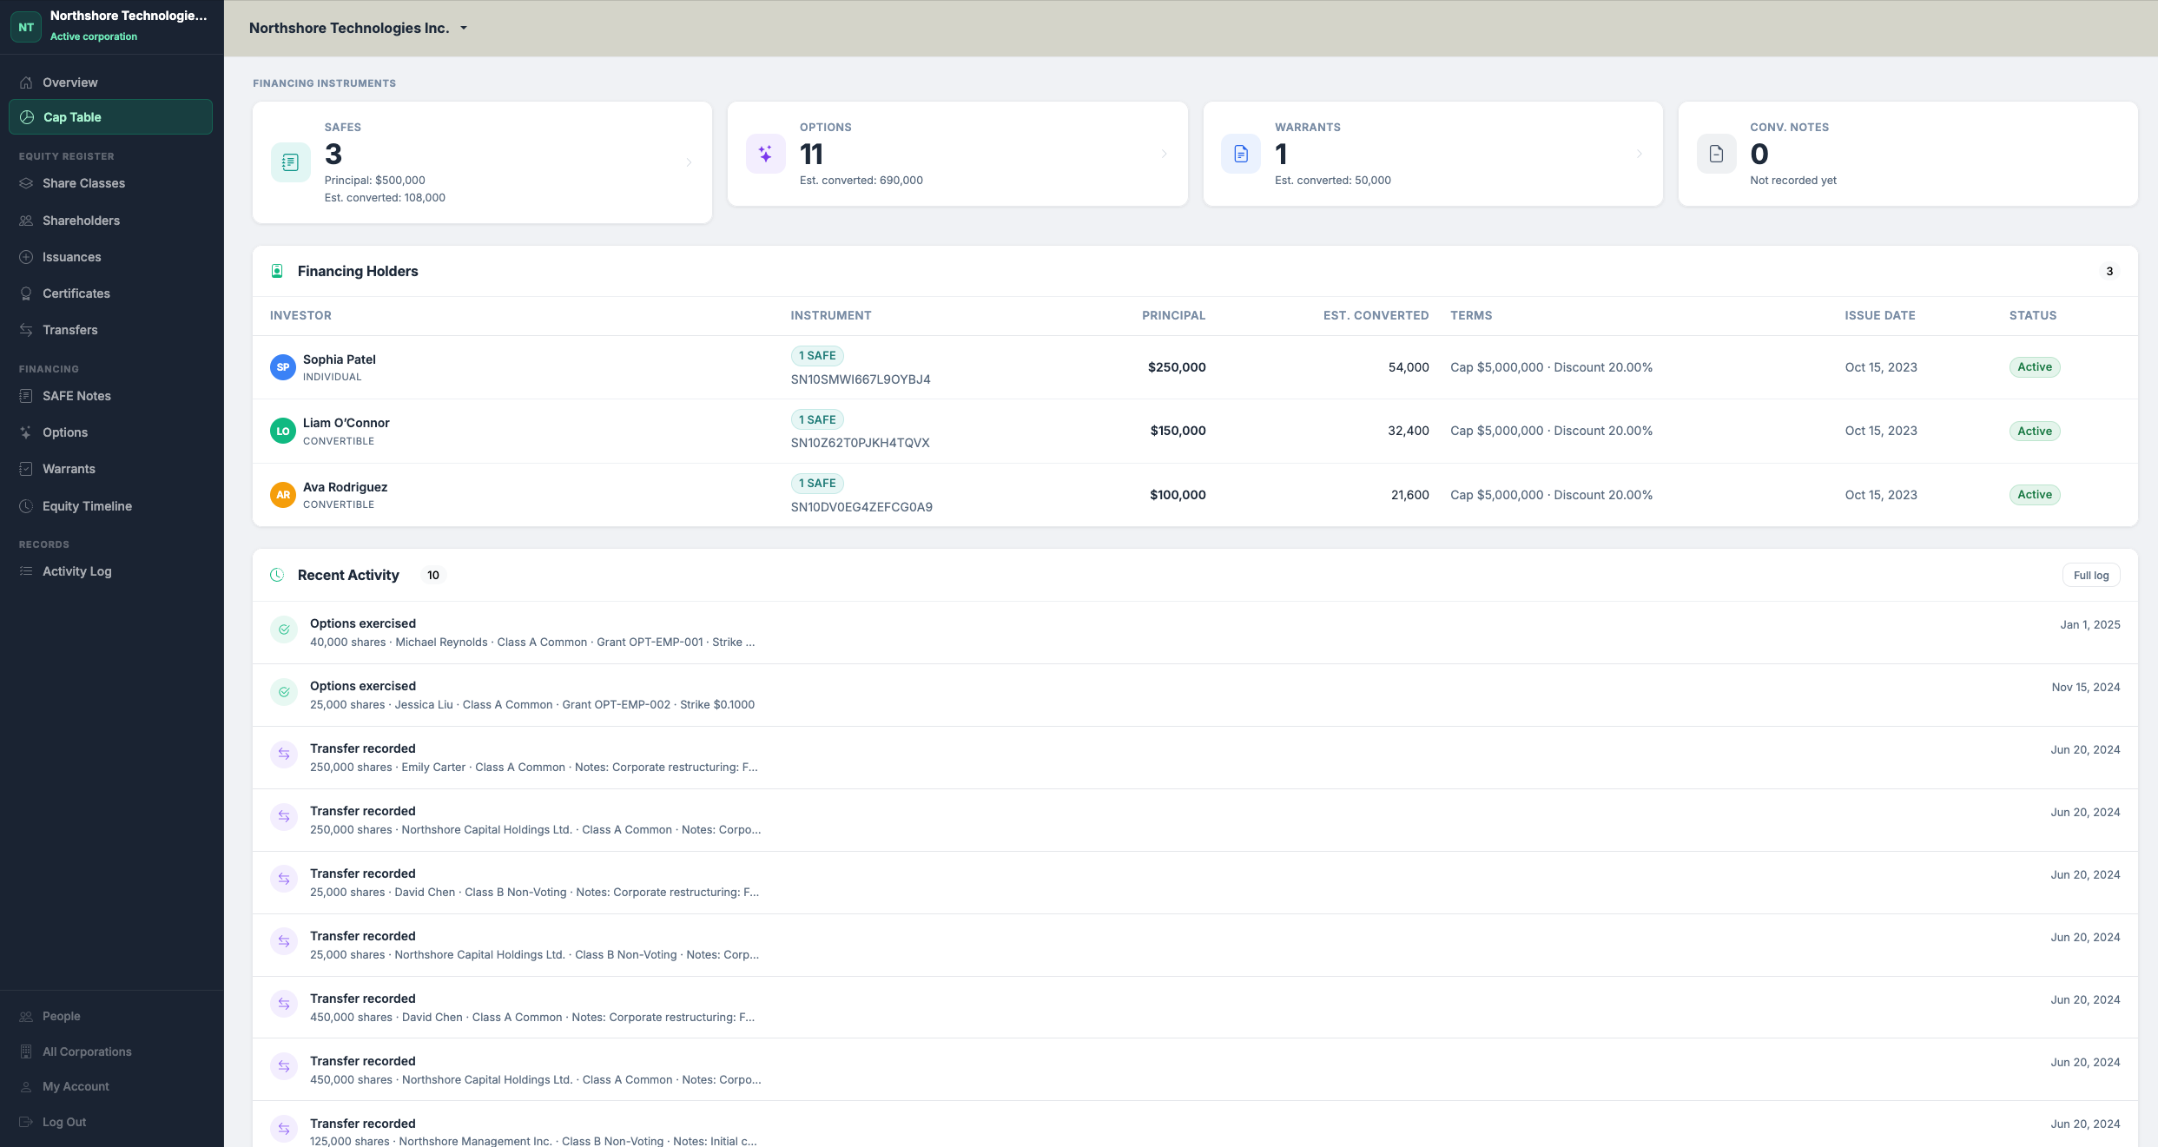Click the Warrants card file icon
This screenshot has height=1147, width=2158.
point(1240,154)
